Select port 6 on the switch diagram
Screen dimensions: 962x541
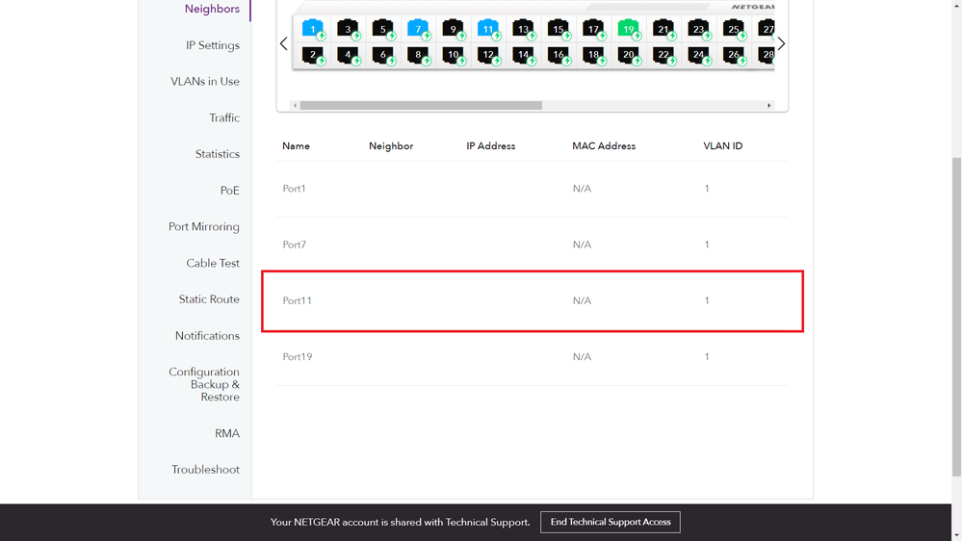coord(383,55)
